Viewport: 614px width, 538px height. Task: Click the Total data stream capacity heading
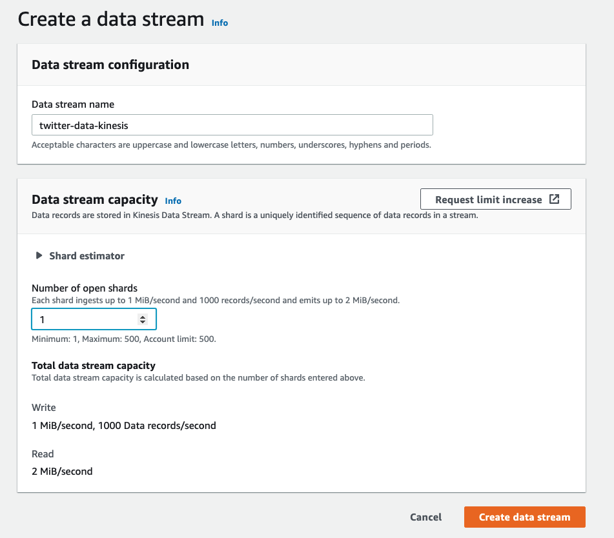(94, 366)
